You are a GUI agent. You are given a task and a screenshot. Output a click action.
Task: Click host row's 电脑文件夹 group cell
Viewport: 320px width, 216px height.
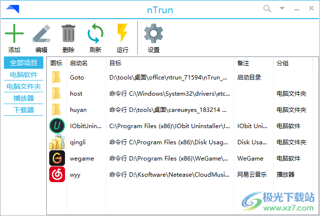tap(291, 94)
